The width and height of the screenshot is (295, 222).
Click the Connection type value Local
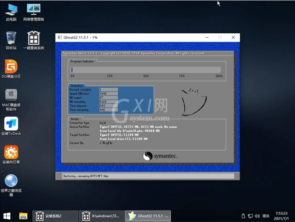pyautogui.click(x=103, y=123)
